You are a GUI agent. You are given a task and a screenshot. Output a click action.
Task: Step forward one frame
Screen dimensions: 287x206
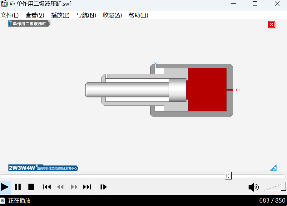(x=103, y=187)
